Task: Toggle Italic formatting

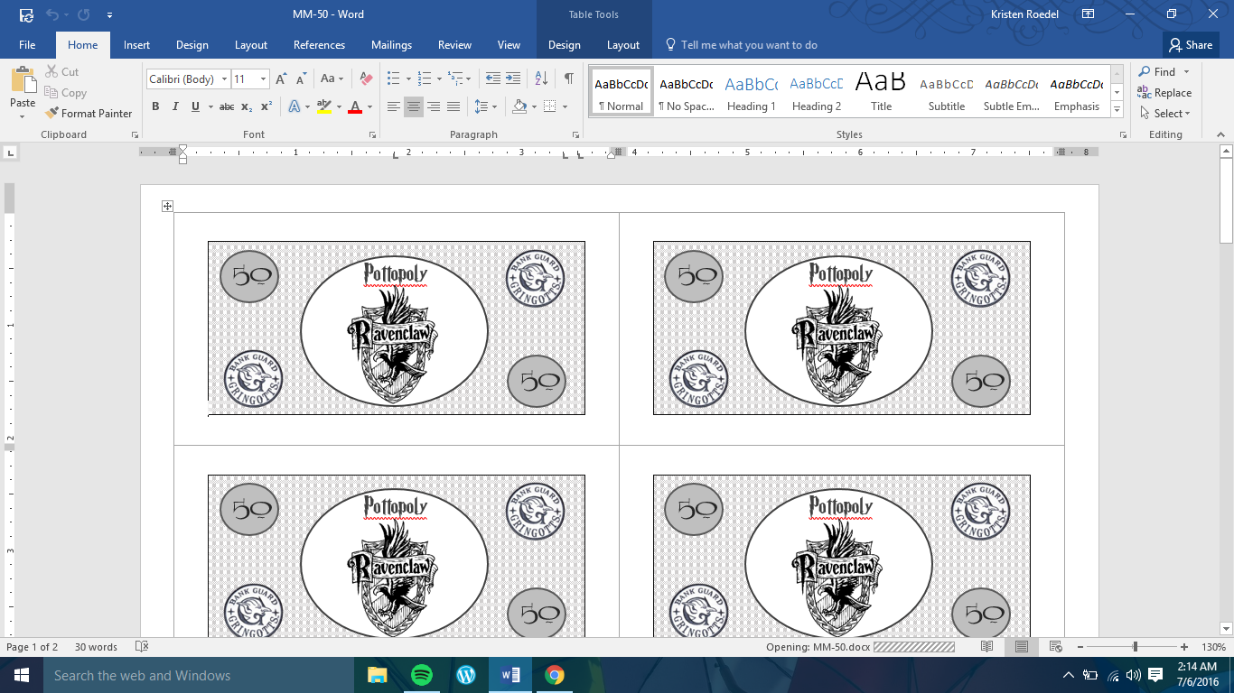Action: coord(175,106)
